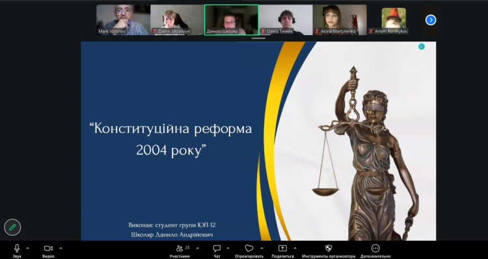Select Олесь Тимків video thumbnail

click(x=286, y=20)
